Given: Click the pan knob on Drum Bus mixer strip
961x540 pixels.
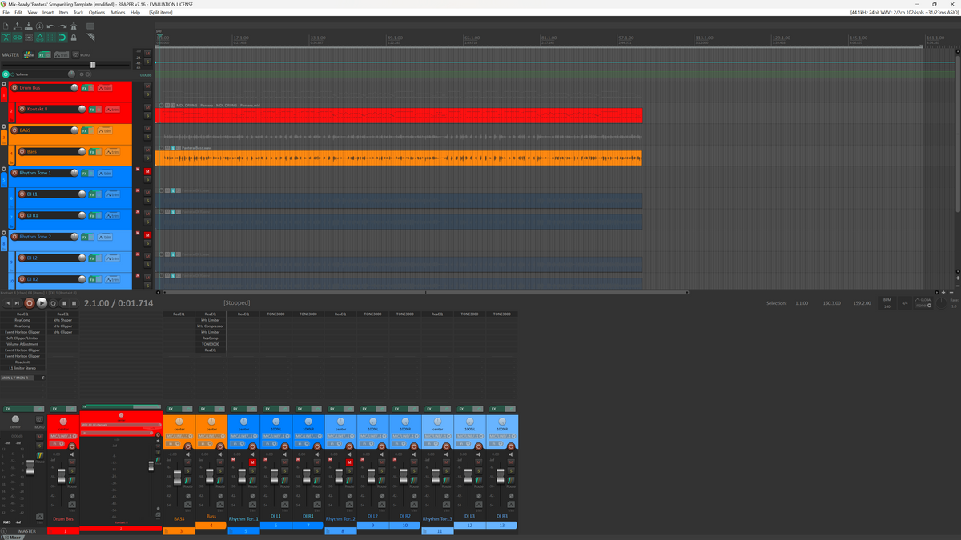Looking at the screenshot, I should click(x=63, y=421).
